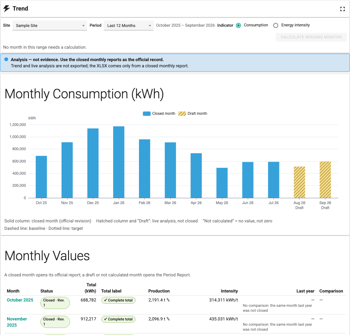
Task: Click the hatched Aug 26 draft bar
Action: pos(299,182)
